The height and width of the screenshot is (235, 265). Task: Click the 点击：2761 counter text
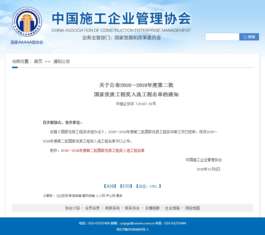pyautogui.click(x=148, y=186)
